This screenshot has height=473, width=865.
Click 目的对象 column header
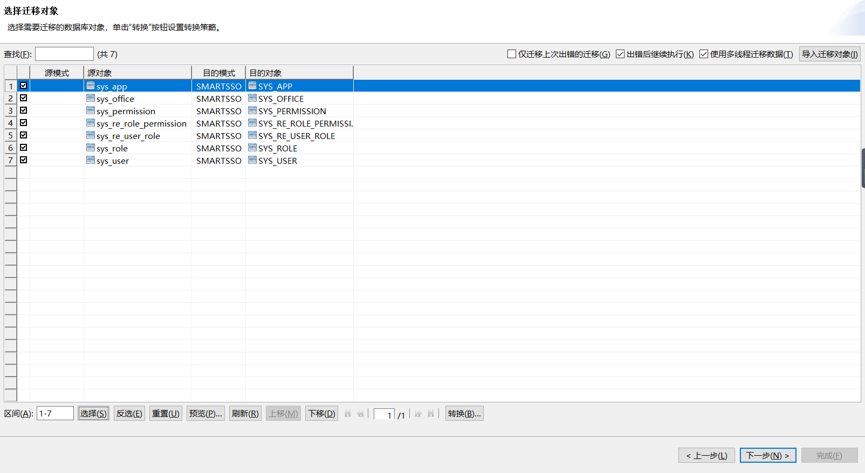(299, 73)
